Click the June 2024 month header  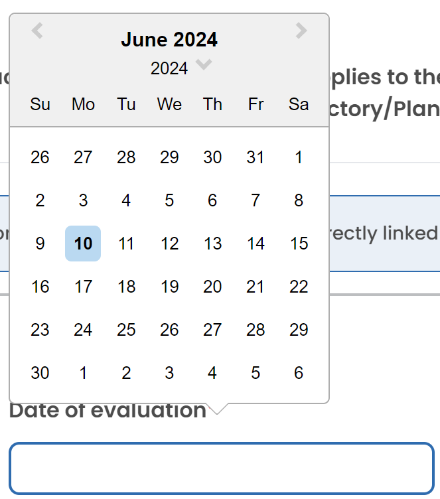[169, 40]
